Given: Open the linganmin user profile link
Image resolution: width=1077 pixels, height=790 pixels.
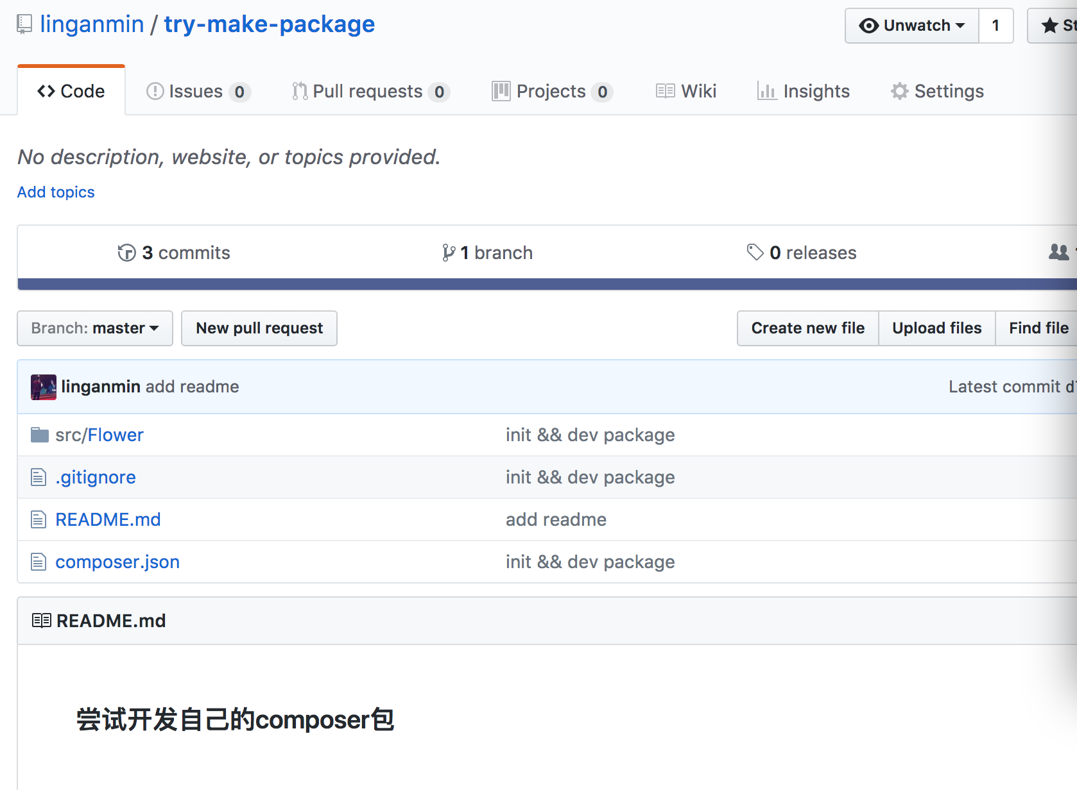Looking at the screenshot, I should (x=92, y=24).
